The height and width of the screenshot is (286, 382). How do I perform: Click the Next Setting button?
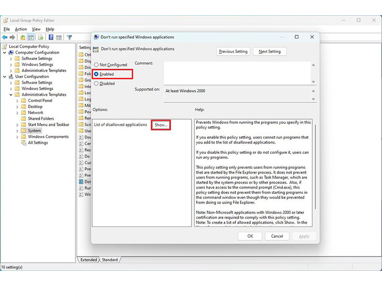tap(269, 51)
